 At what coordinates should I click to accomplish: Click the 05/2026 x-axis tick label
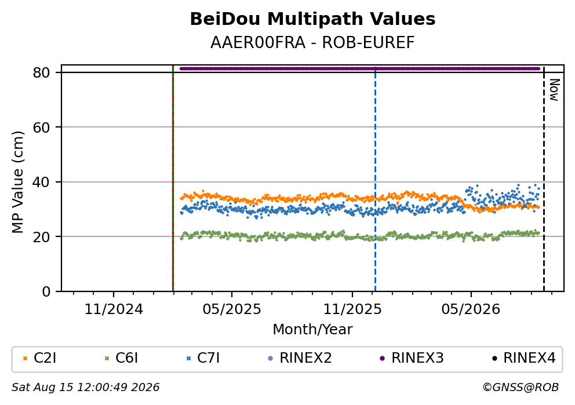(x=471, y=310)
